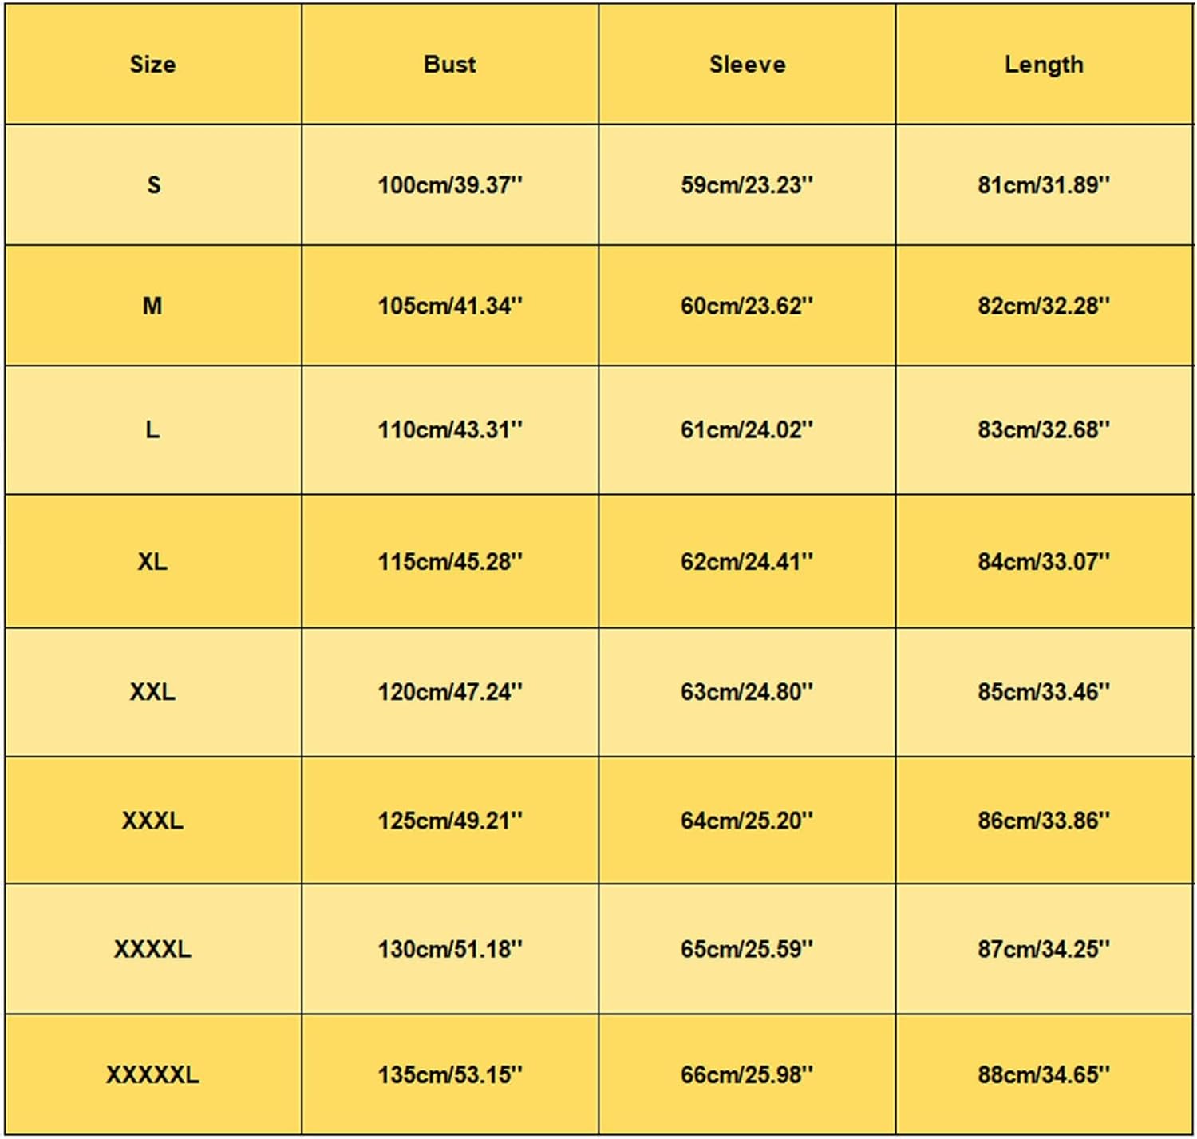This screenshot has height=1139, width=1197.
Task: Click the XL size cell
Action: pos(152,562)
